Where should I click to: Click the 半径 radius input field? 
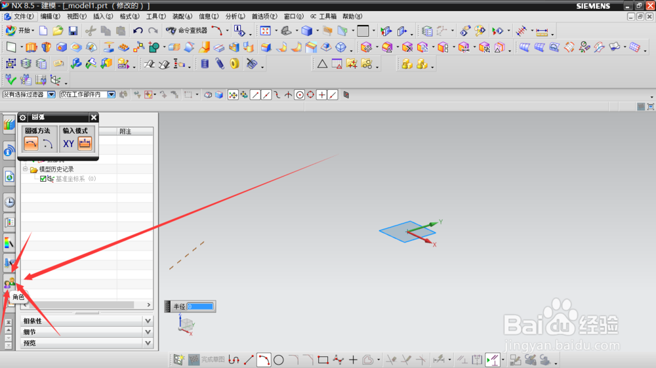(200, 306)
